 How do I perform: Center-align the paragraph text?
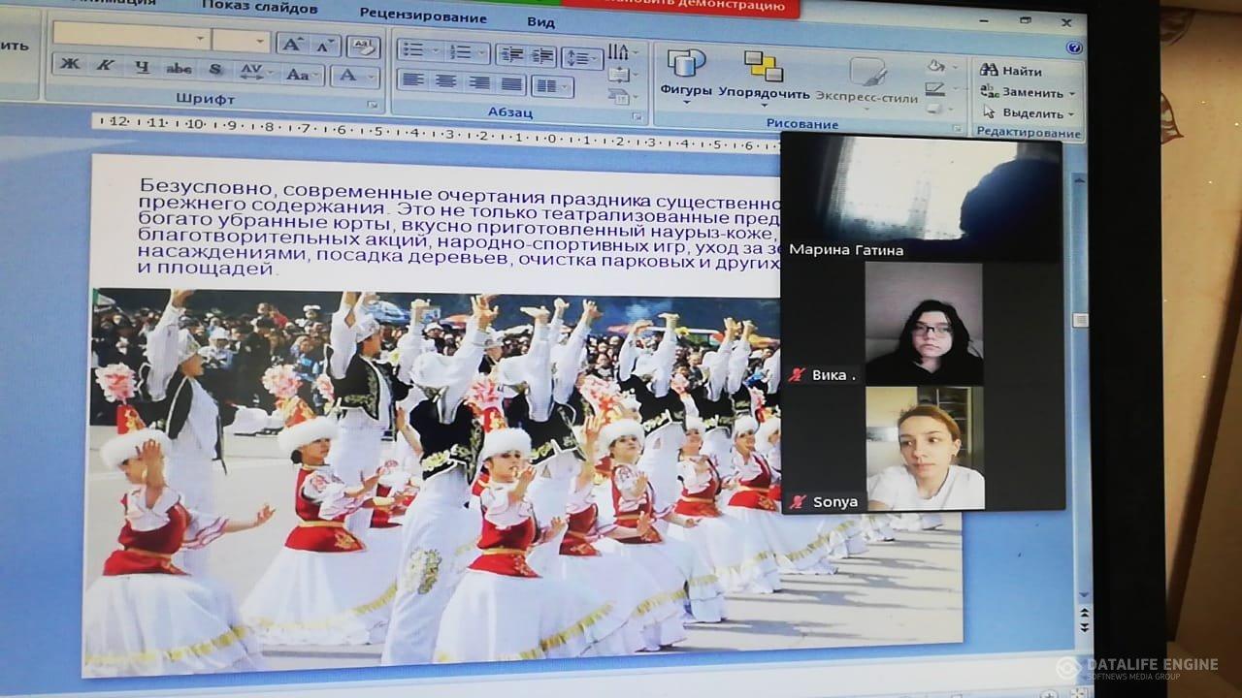pyautogui.click(x=444, y=83)
